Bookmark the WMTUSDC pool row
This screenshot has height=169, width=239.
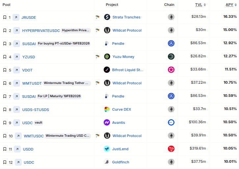point(5,136)
